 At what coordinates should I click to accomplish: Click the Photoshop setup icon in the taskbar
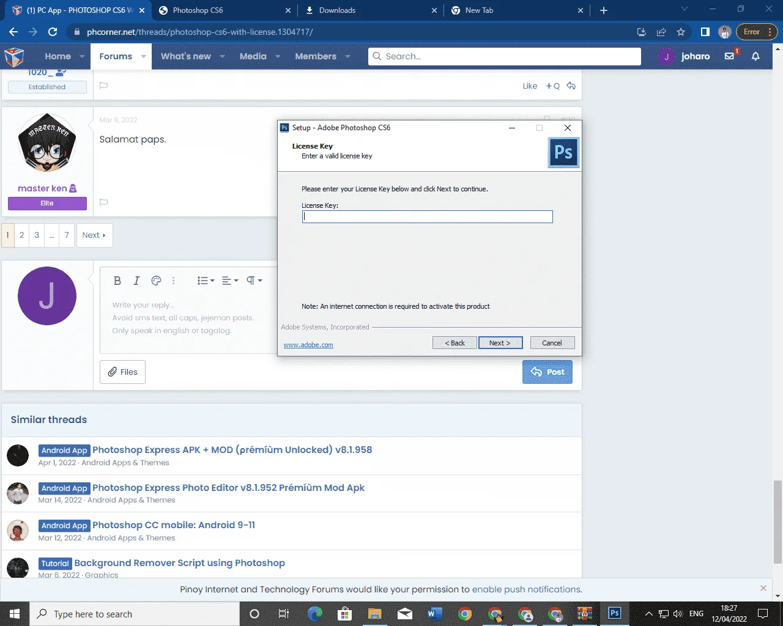[615, 614]
